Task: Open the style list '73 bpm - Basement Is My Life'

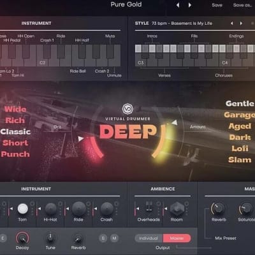Action: pyautogui.click(x=182, y=23)
